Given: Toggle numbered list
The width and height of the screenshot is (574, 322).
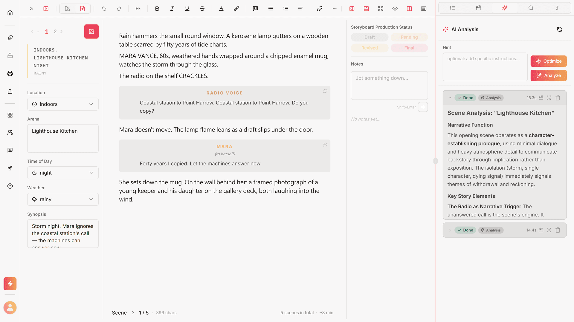Looking at the screenshot, I should coord(286,9).
